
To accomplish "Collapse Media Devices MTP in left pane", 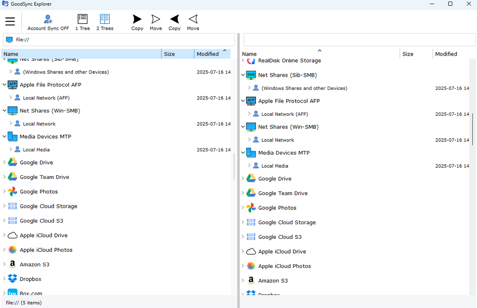I will (4, 136).
